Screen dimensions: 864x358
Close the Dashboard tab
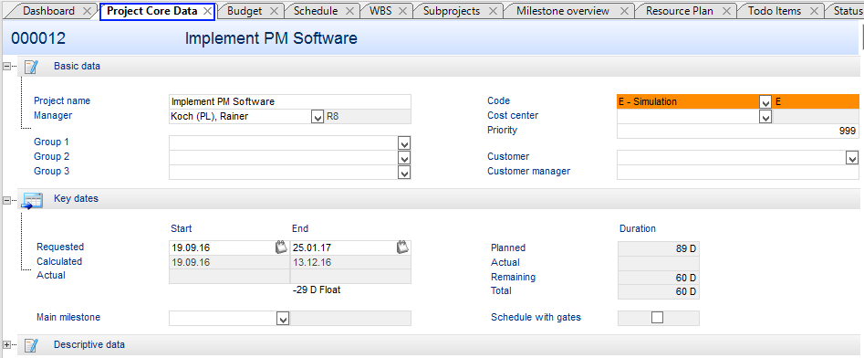point(87,11)
